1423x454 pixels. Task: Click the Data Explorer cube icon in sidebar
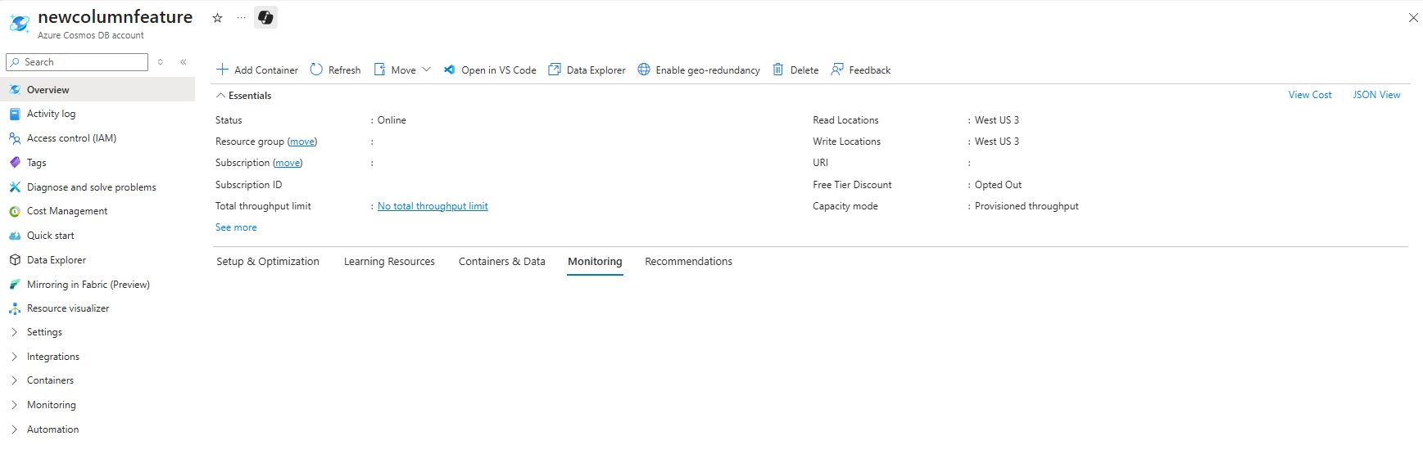tap(15, 260)
